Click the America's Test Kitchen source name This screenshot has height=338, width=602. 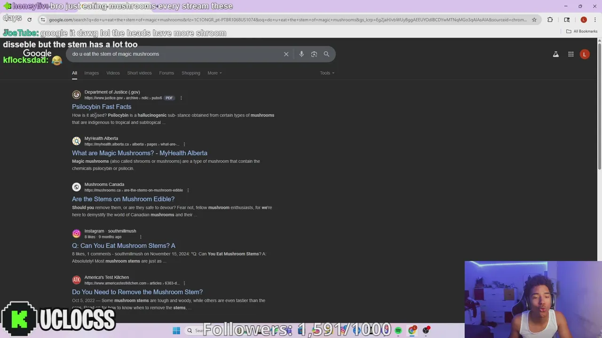107,277
